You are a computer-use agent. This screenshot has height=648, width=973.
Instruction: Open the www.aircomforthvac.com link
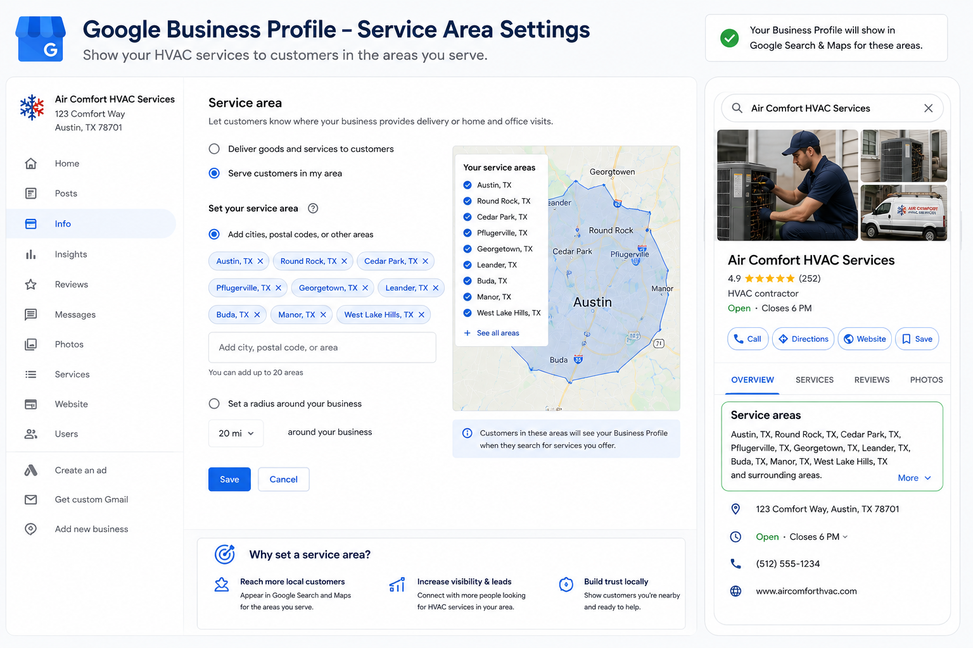(806, 591)
